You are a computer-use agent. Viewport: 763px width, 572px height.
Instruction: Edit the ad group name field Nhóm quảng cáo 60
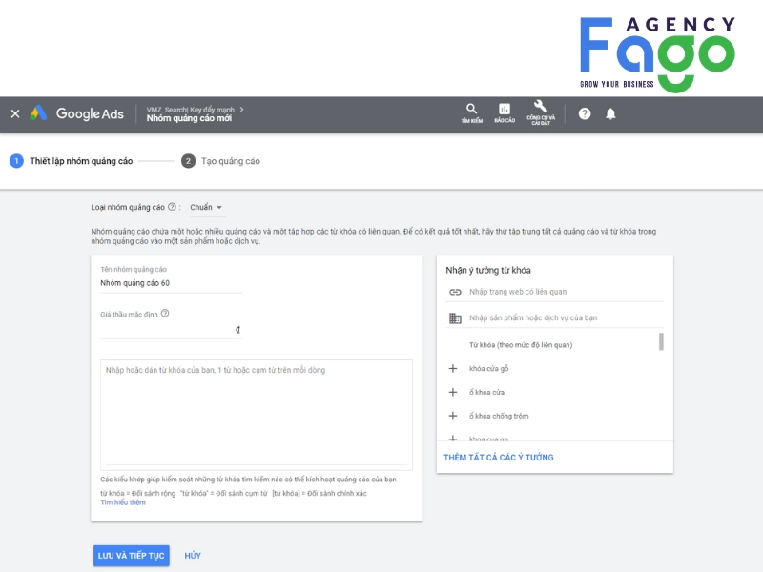tap(171, 283)
